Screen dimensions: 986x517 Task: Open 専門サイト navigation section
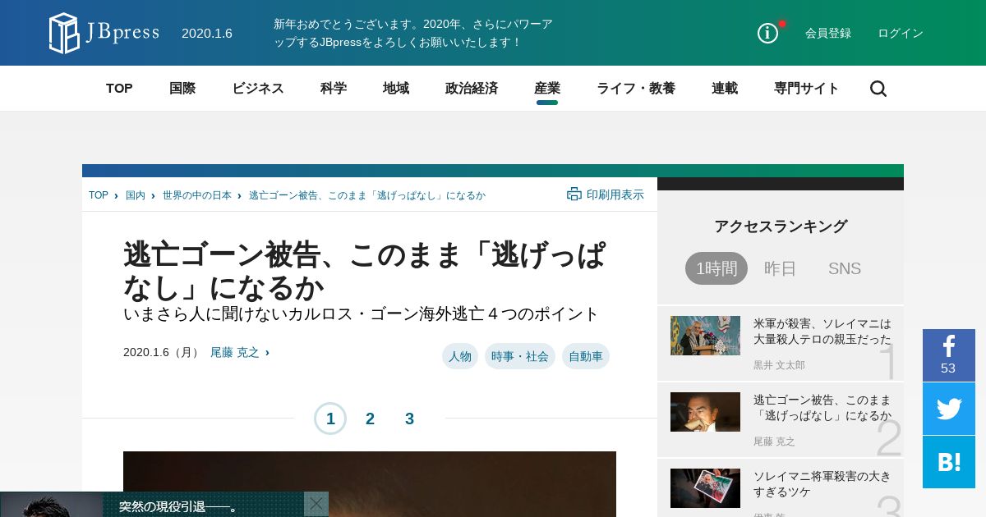[x=807, y=89]
